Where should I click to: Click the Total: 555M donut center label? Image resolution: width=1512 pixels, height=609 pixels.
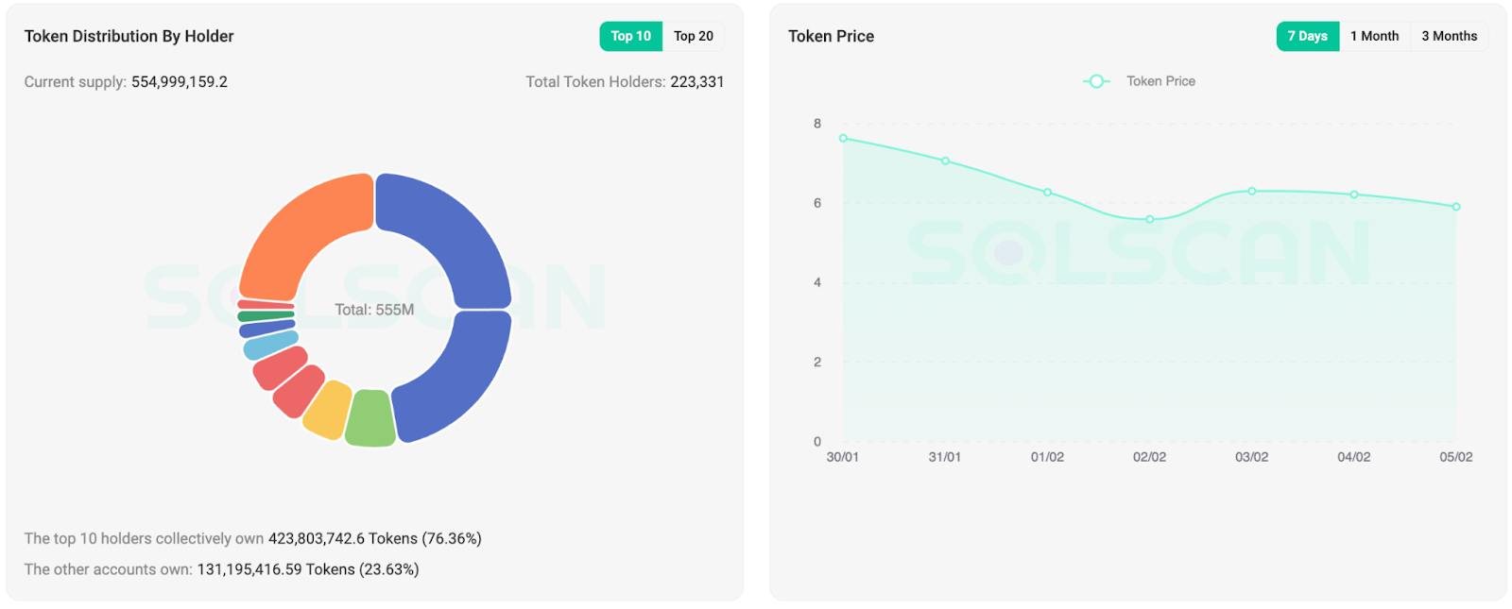374,310
